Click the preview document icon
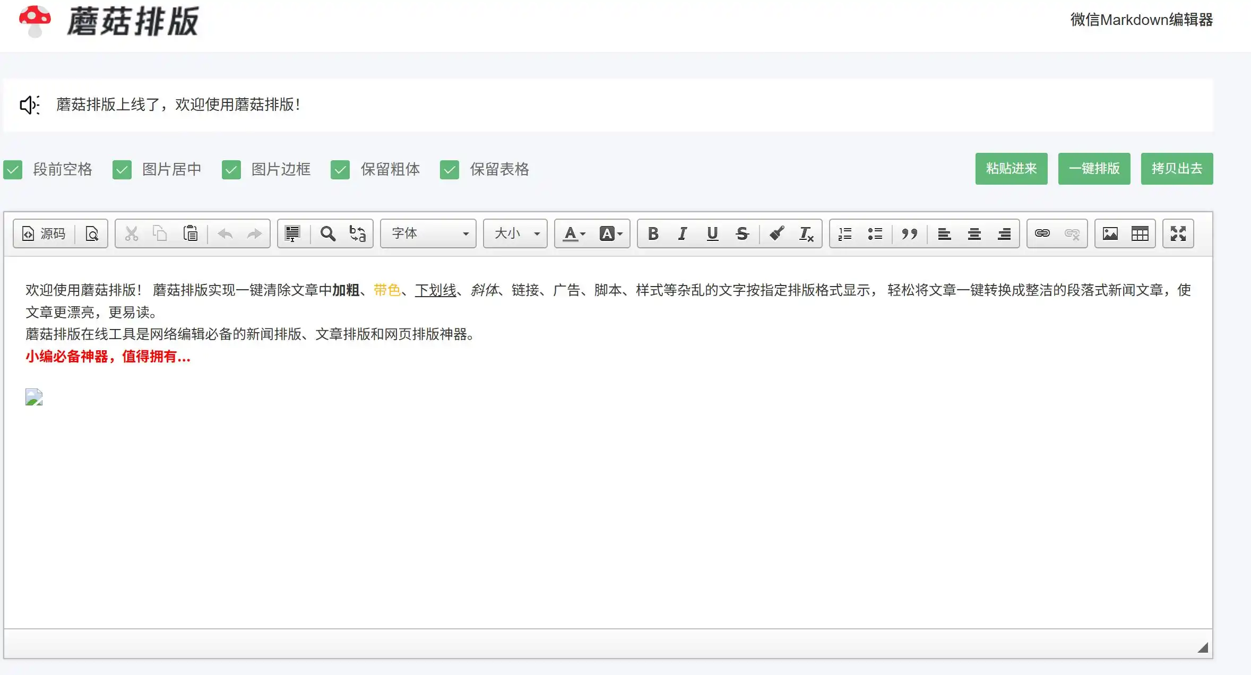 click(x=92, y=233)
